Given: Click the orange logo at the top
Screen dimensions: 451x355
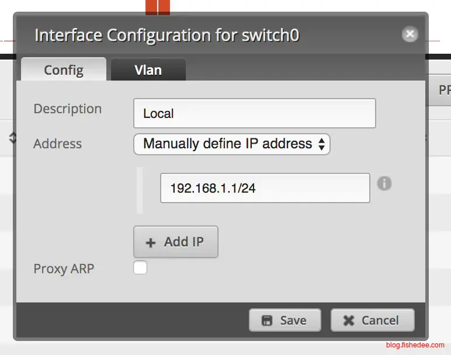Looking at the screenshot, I should coord(157,7).
